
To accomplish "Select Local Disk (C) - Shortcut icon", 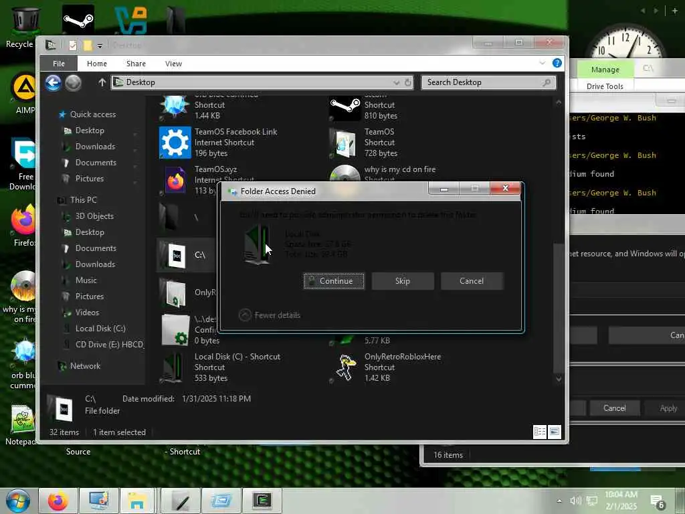I will pos(175,367).
